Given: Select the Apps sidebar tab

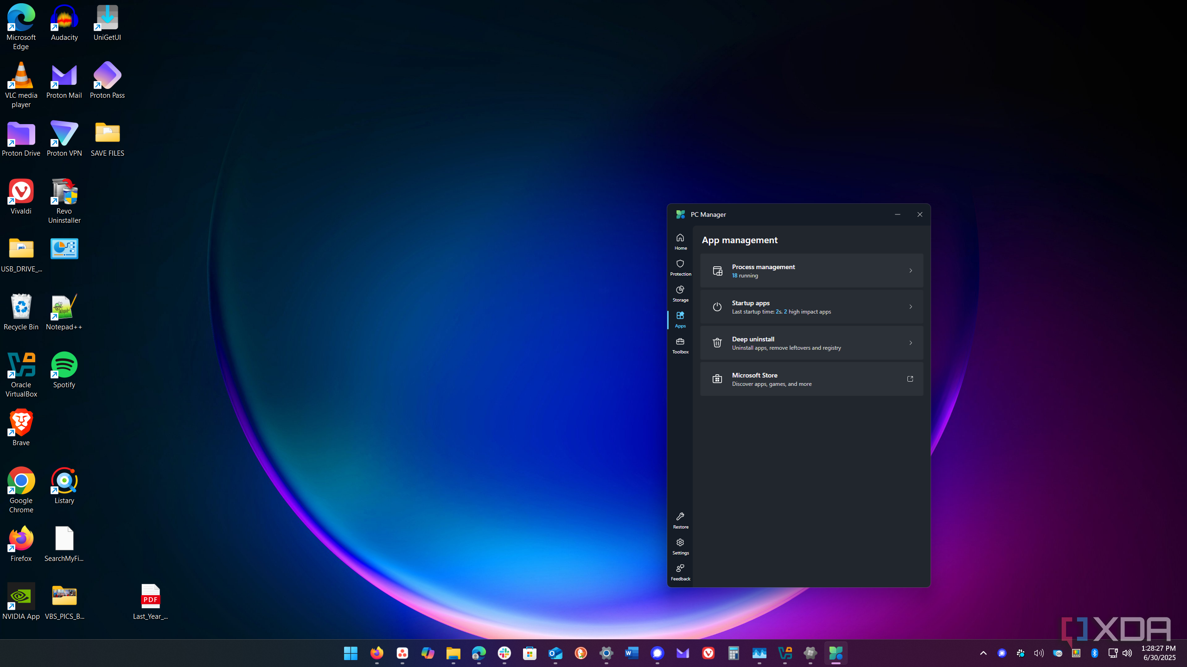Looking at the screenshot, I should pos(680,319).
